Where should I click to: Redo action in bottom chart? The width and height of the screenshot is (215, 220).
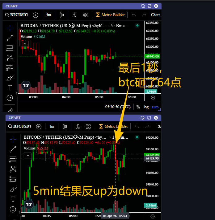[x=147, y=127]
